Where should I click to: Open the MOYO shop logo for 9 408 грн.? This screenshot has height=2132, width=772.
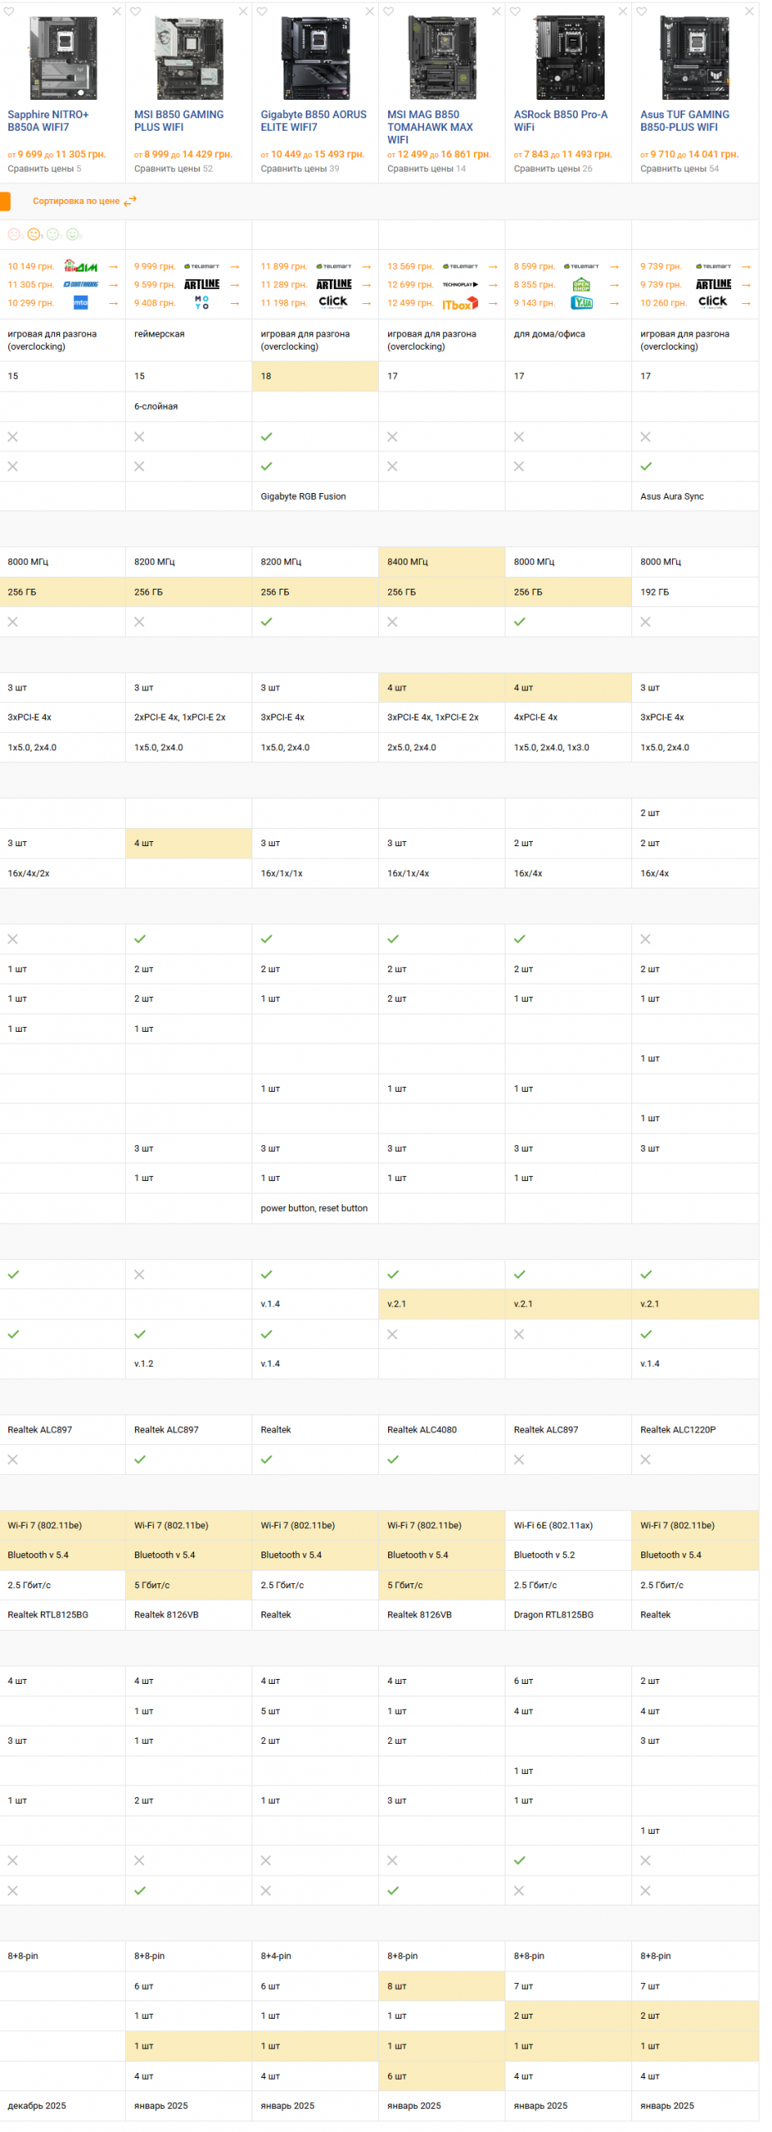pos(202,302)
